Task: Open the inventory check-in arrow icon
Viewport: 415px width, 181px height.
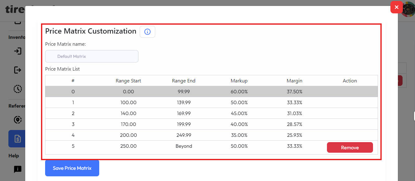Action: 18,51
